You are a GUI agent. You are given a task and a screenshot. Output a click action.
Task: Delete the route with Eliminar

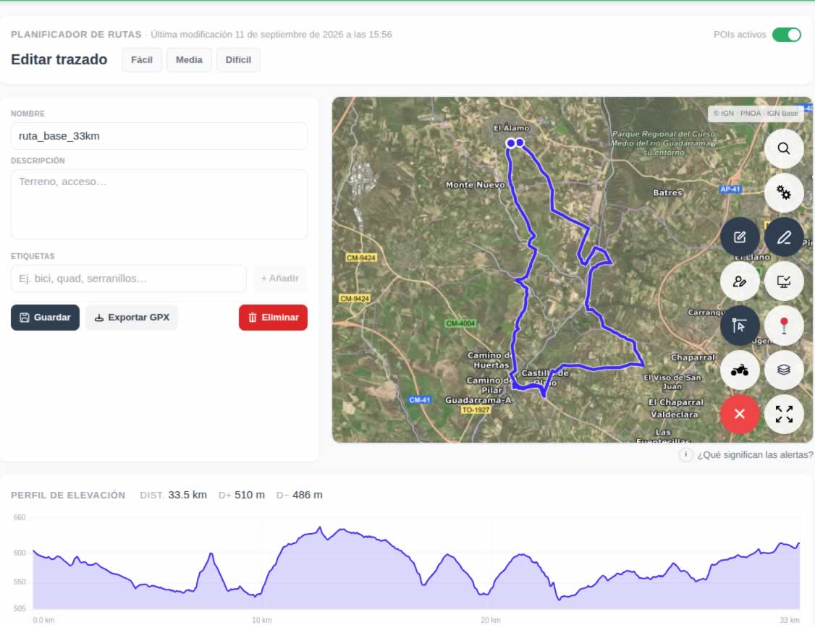click(273, 318)
